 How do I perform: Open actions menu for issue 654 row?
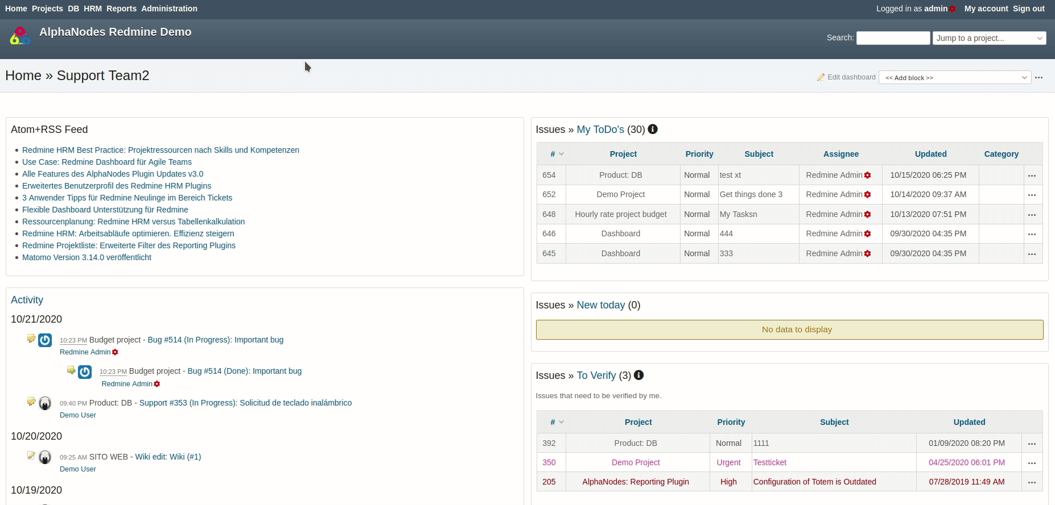(x=1032, y=176)
